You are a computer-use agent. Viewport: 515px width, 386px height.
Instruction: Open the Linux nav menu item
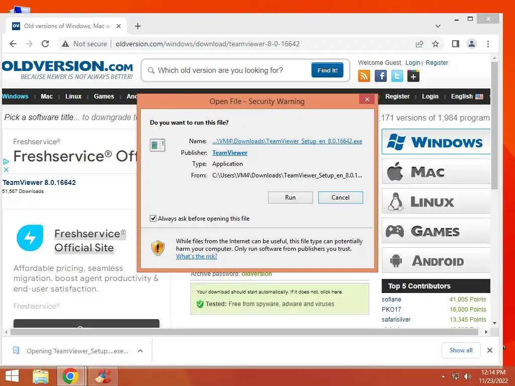(73, 96)
